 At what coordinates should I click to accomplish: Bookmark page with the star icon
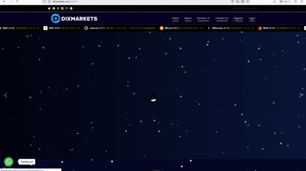(x=248, y=2)
